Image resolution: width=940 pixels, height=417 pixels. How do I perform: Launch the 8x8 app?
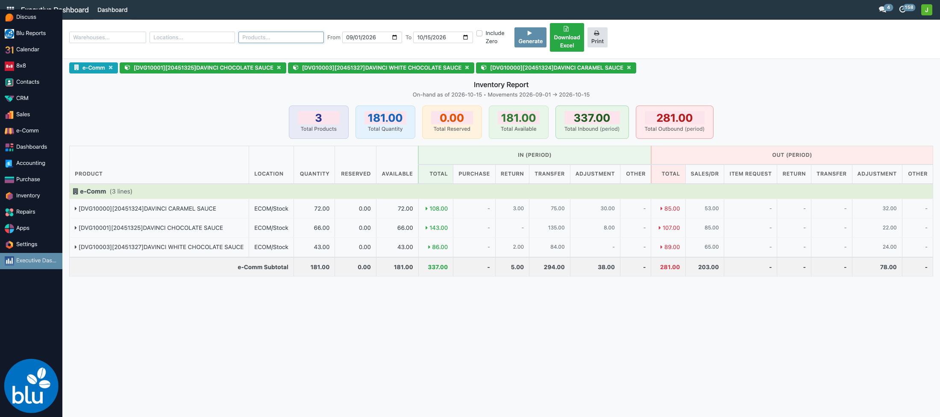(x=31, y=66)
